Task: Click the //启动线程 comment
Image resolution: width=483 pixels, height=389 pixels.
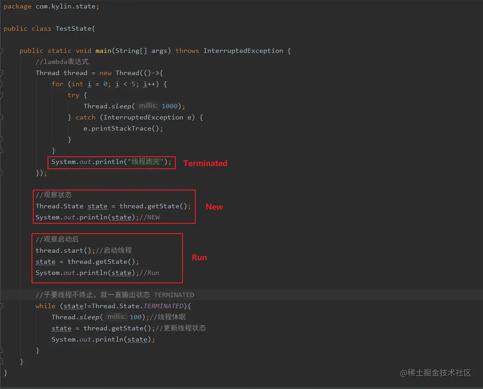Action: [x=114, y=250]
